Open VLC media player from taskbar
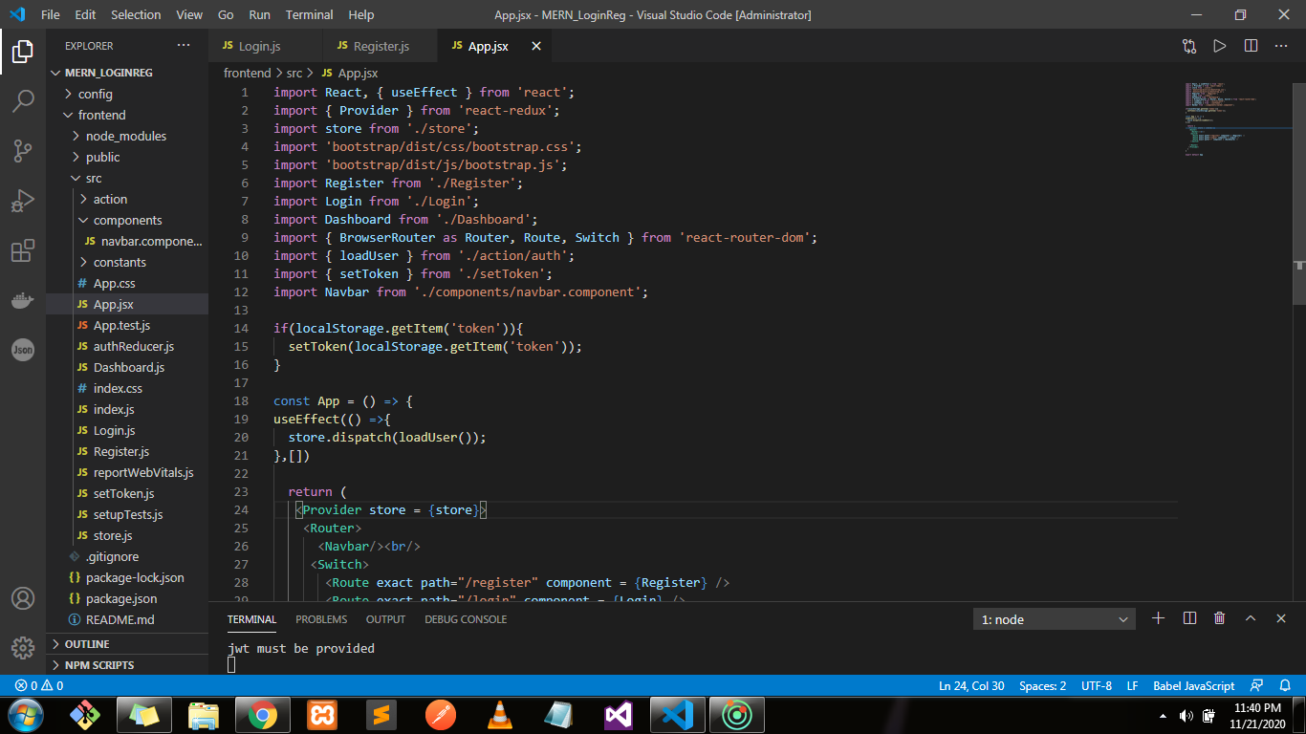Screen dimensions: 1306x734 point(499,715)
